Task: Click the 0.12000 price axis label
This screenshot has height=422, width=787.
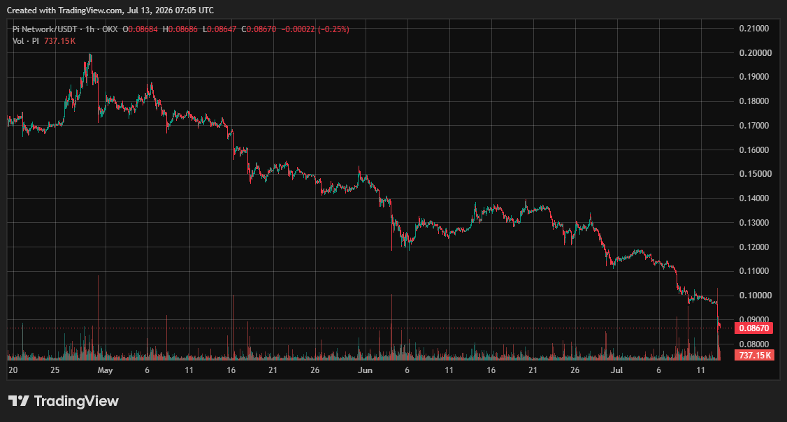Action: click(754, 247)
